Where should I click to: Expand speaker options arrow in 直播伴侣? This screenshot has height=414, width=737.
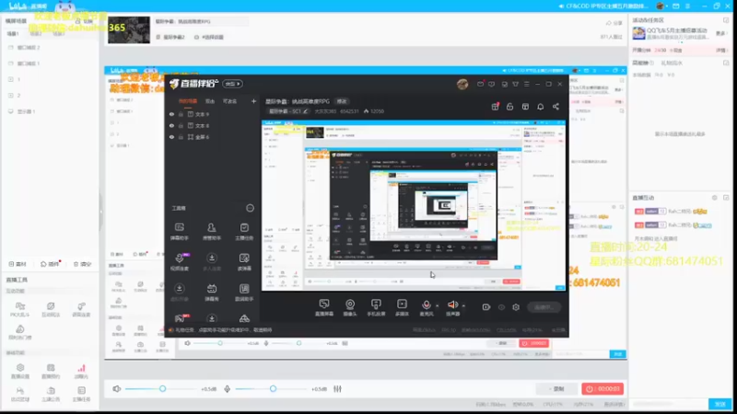coord(463,305)
